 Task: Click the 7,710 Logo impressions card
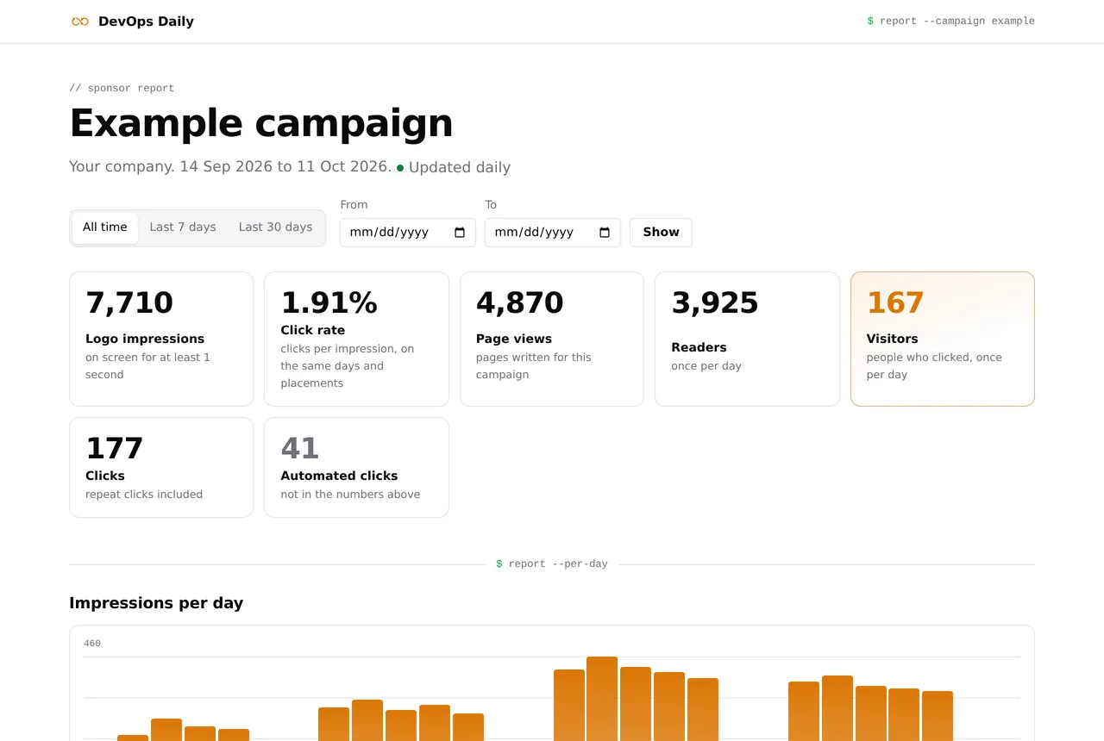pyautogui.click(x=161, y=339)
